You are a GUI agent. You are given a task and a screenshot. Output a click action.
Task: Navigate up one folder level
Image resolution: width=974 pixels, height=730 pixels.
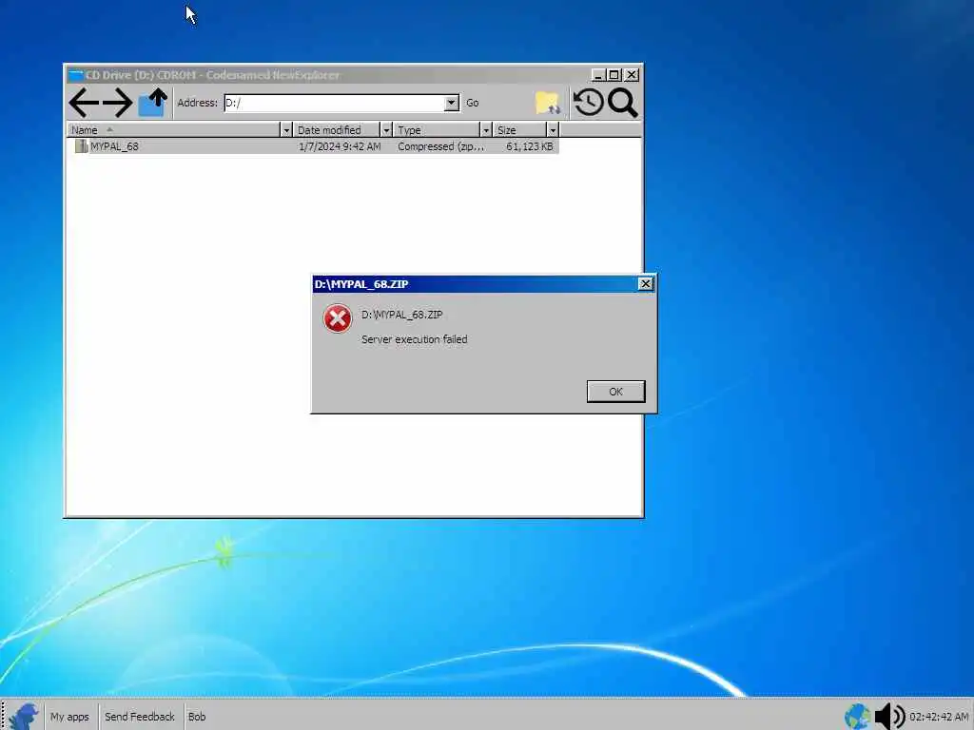(153, 103)
